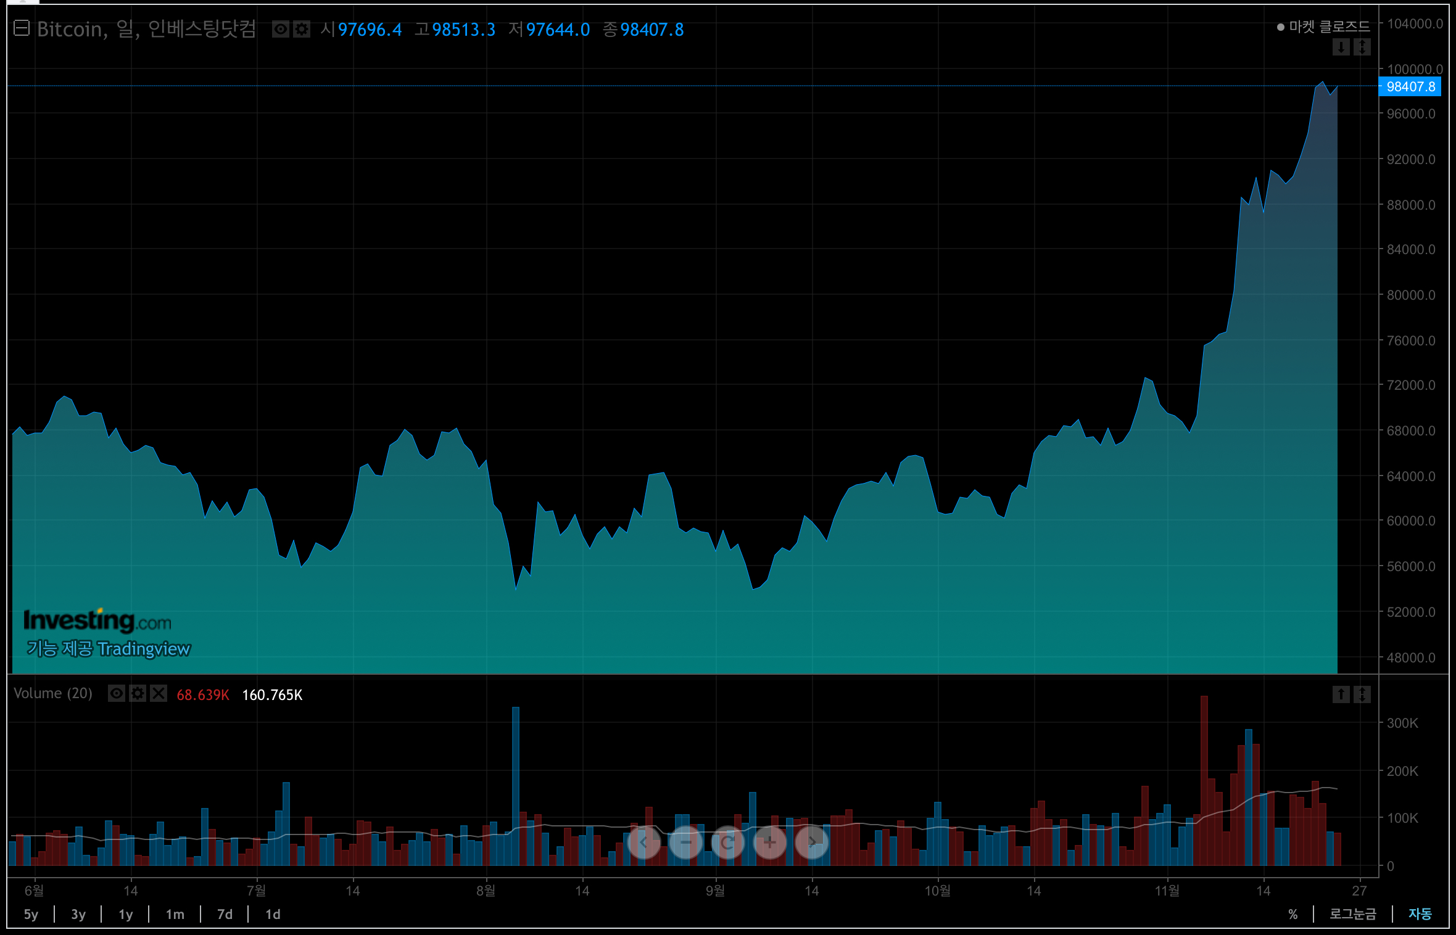The height and width of the screenshot is (935, 1456).
Task: Remove the Volume indicator with X
Action: click(x=159, y=693)
